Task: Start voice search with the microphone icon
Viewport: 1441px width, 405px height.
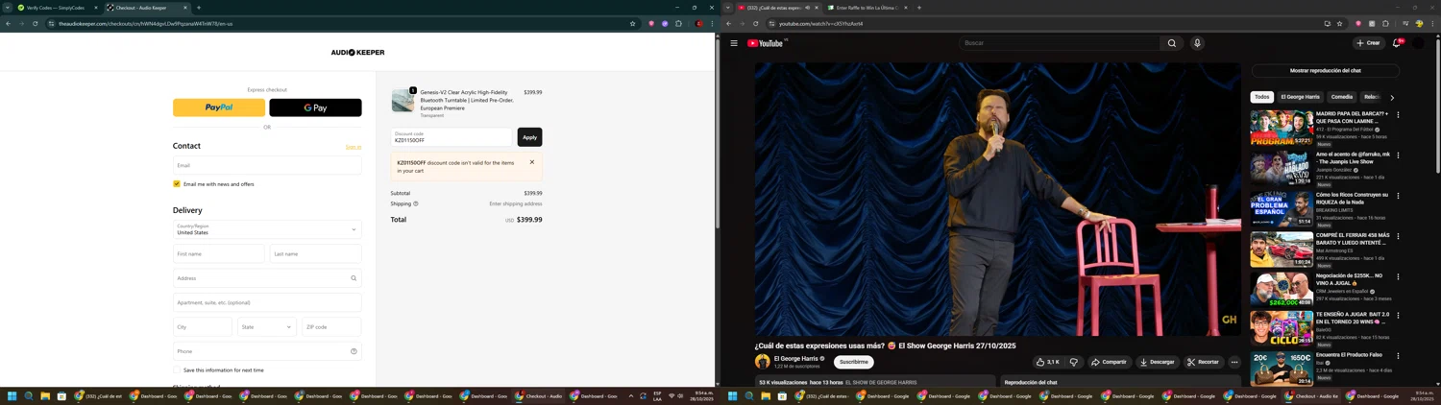Action: coord(1197,43)
